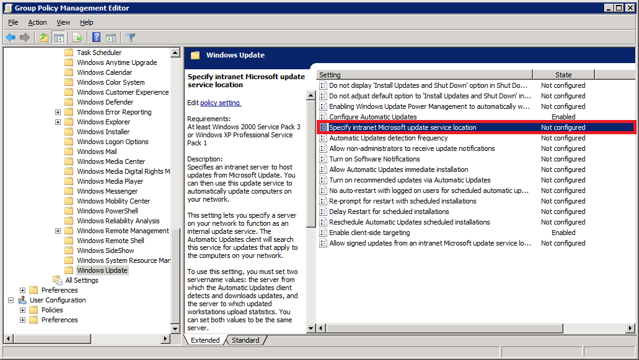Viewport: 639px width, 360px height.
Task: Select Windows Anytime Upgrade in the tree
Action: coord(117,62)
